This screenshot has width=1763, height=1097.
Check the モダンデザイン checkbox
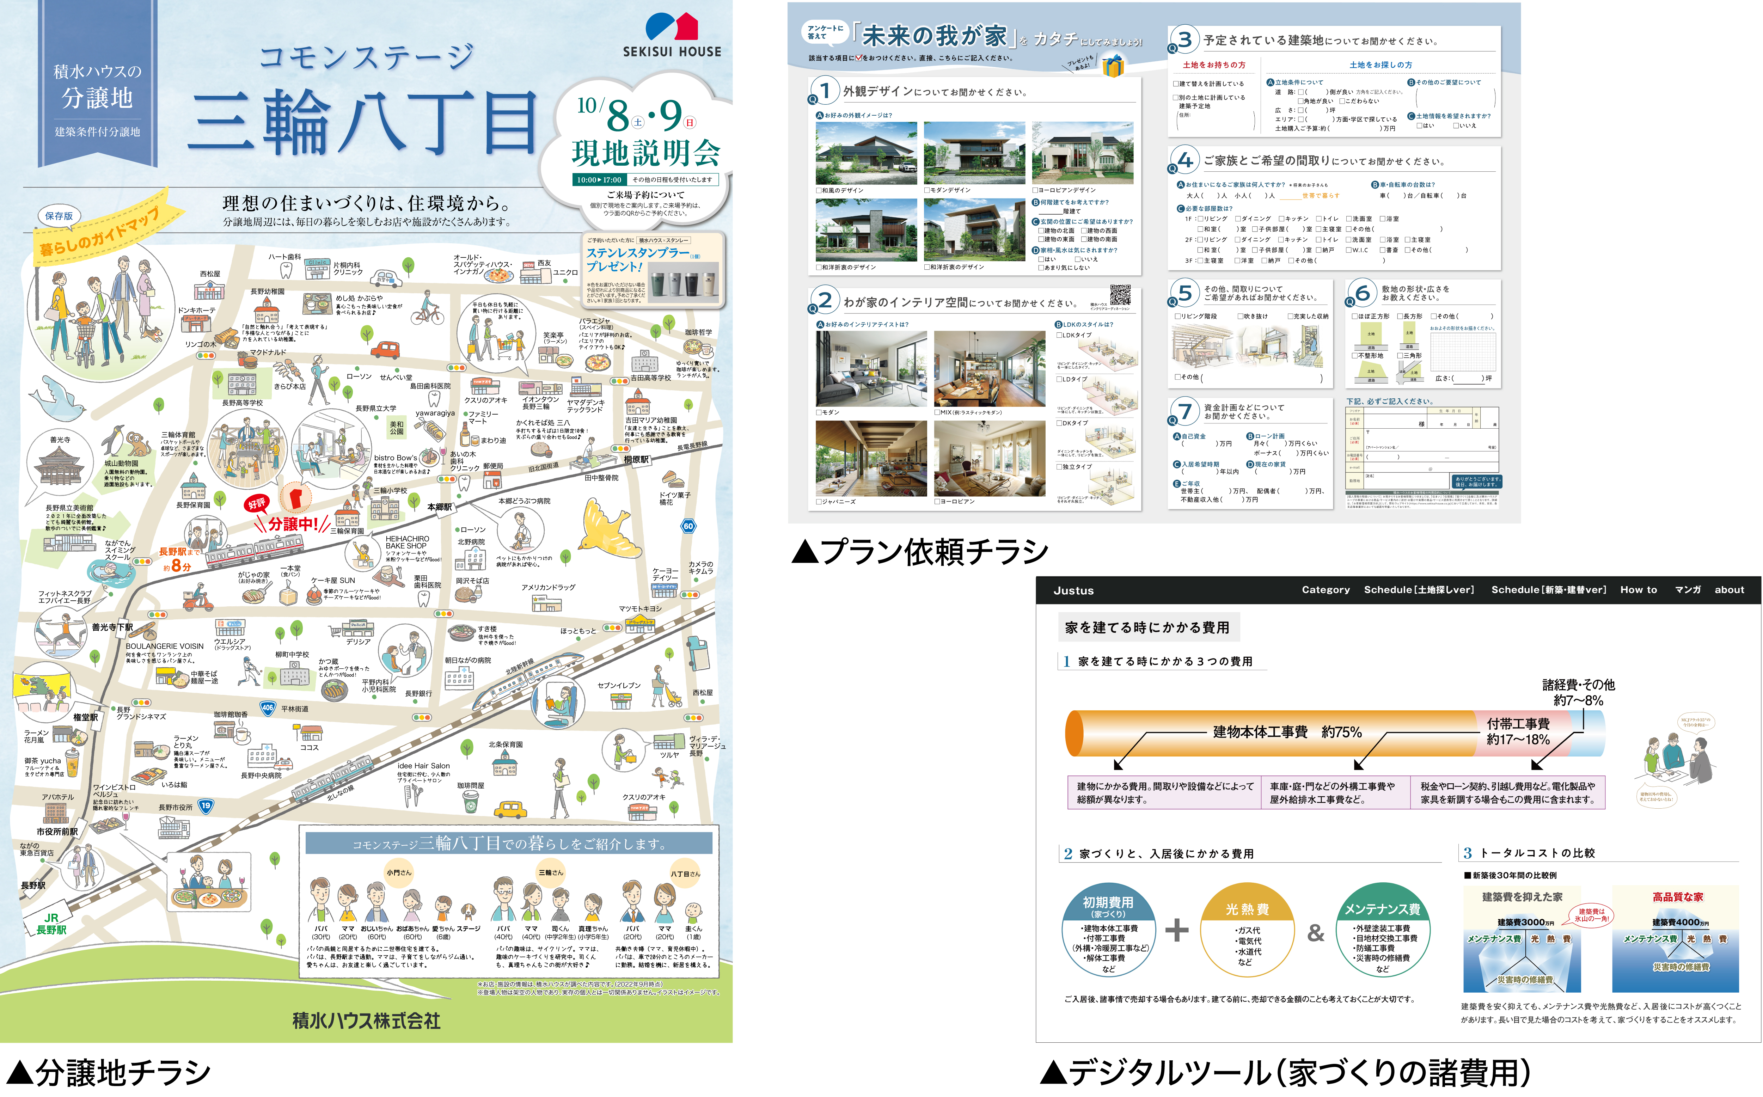pos(927,190)
